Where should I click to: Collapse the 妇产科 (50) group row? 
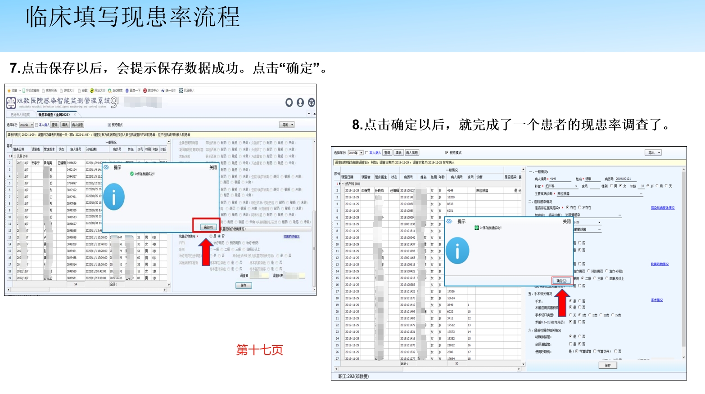click(343, 184)
